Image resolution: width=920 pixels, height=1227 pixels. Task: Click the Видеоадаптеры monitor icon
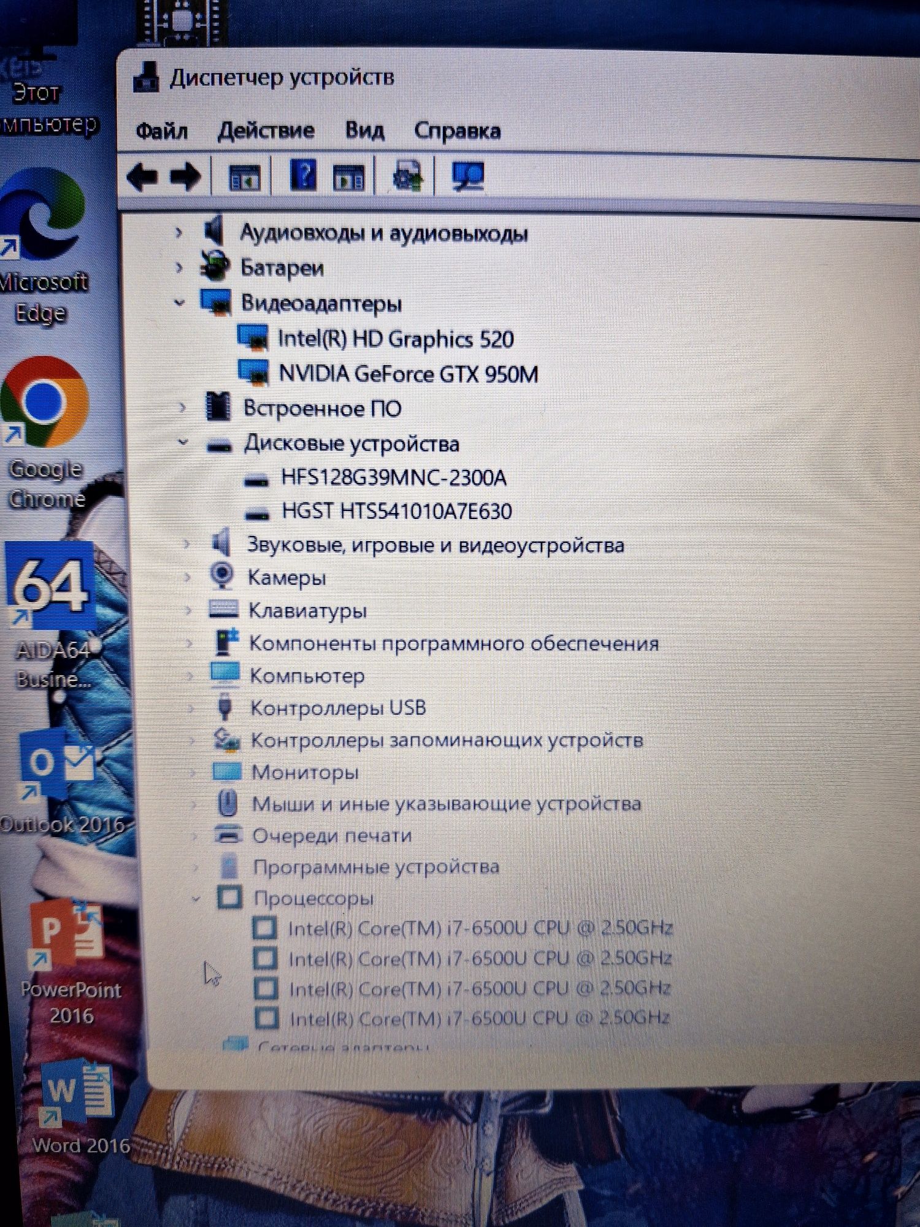(x=216, y=302)
